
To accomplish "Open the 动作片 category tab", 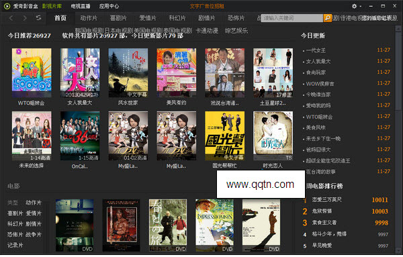I will (x=89, y=18).
